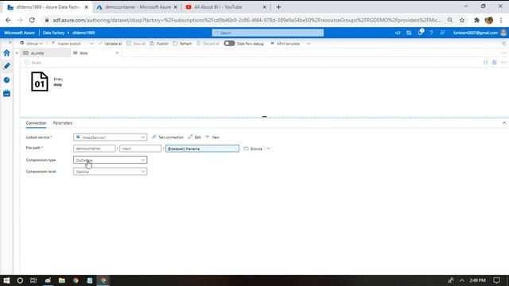
Task: Open the Home hub in the sidebar
Action: tap(6, 53)
